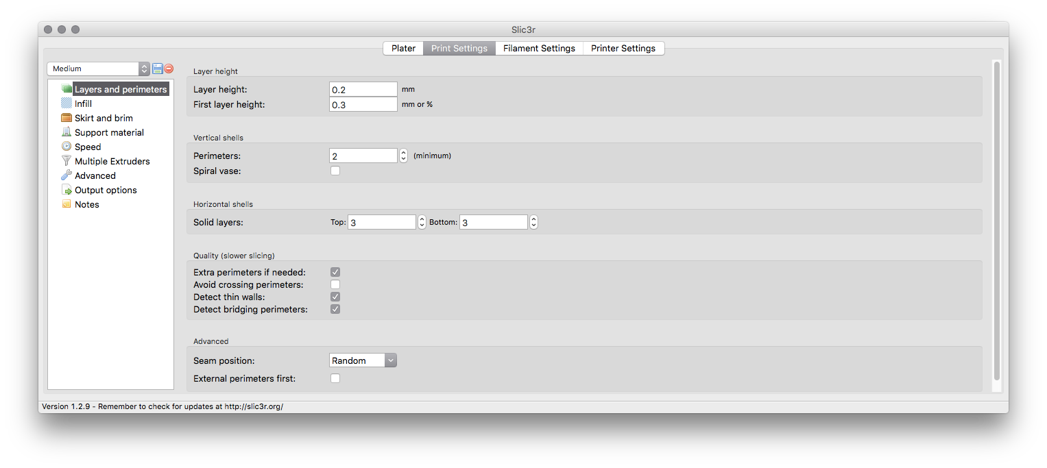This screenshot has height=468, width=1047.
Task: Switch to the Plater tab
Action: 403,48
